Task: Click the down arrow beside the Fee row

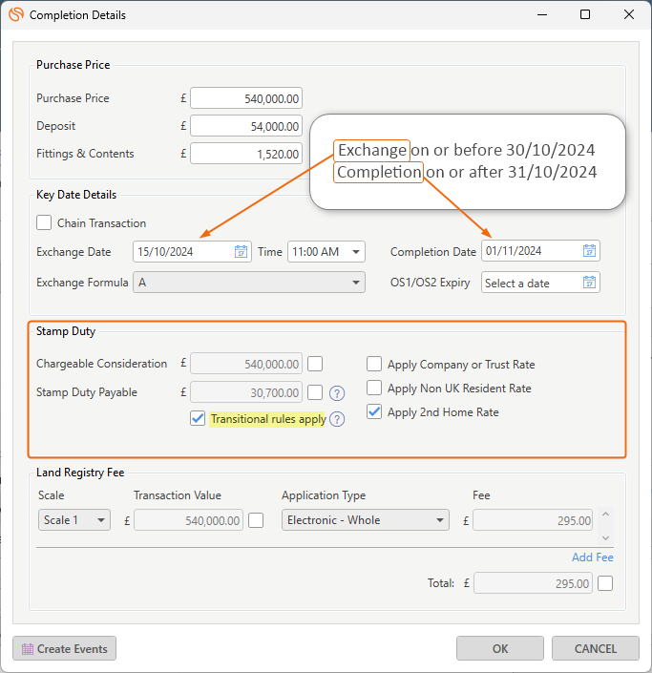Action: [605, 537]
